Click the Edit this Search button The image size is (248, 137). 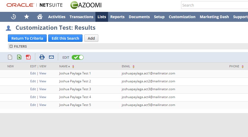point(65,38)
